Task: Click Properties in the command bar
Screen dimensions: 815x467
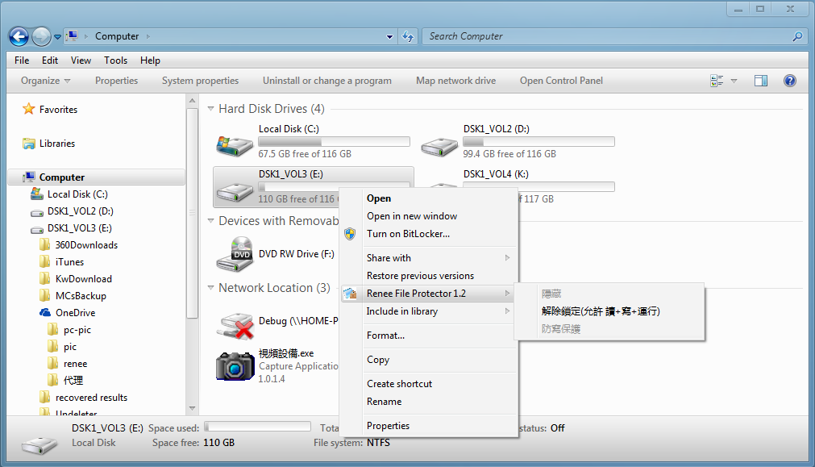Action: [x=116, y=81]
